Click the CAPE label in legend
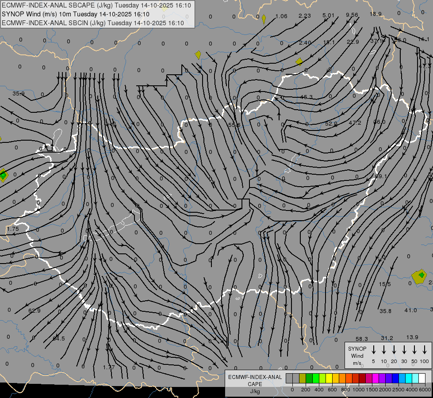433x398 pixels. pos(255,384)
